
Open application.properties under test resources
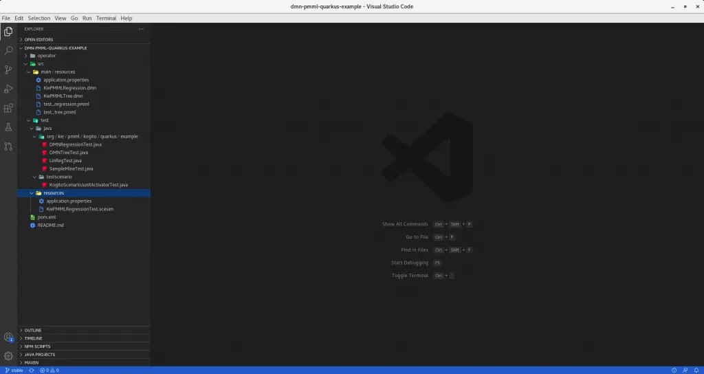click(x=69, y=201)
